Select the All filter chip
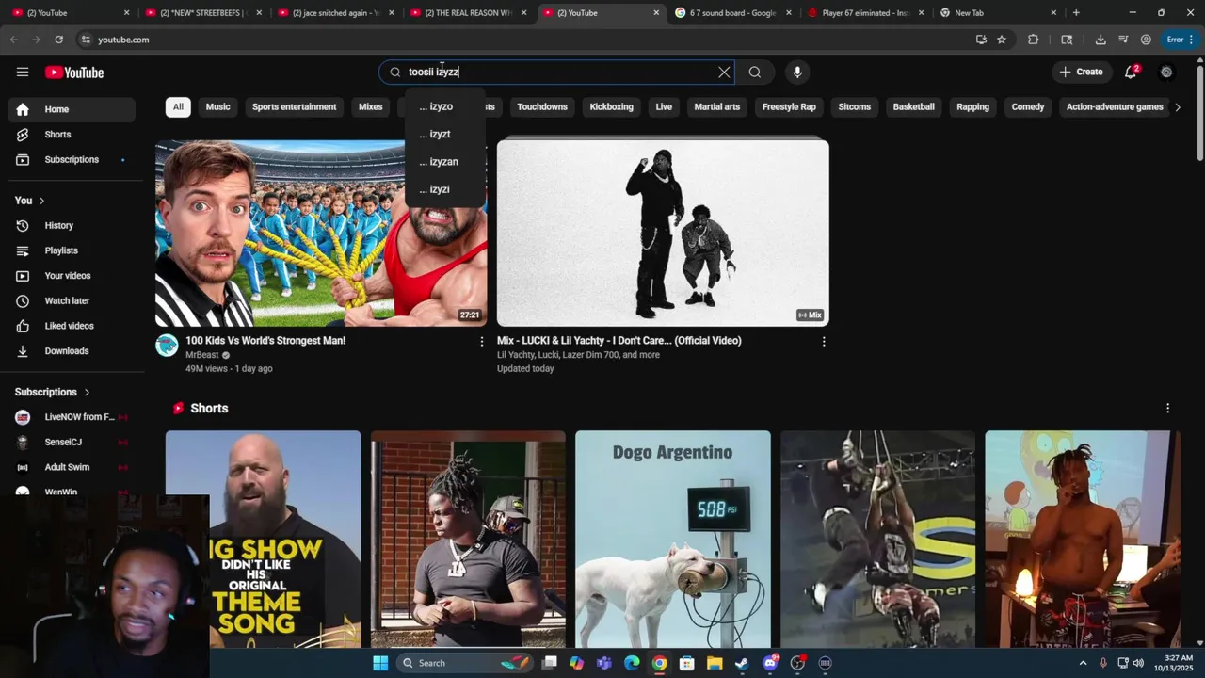The image size is (1205, 678). tap(178, 107)
